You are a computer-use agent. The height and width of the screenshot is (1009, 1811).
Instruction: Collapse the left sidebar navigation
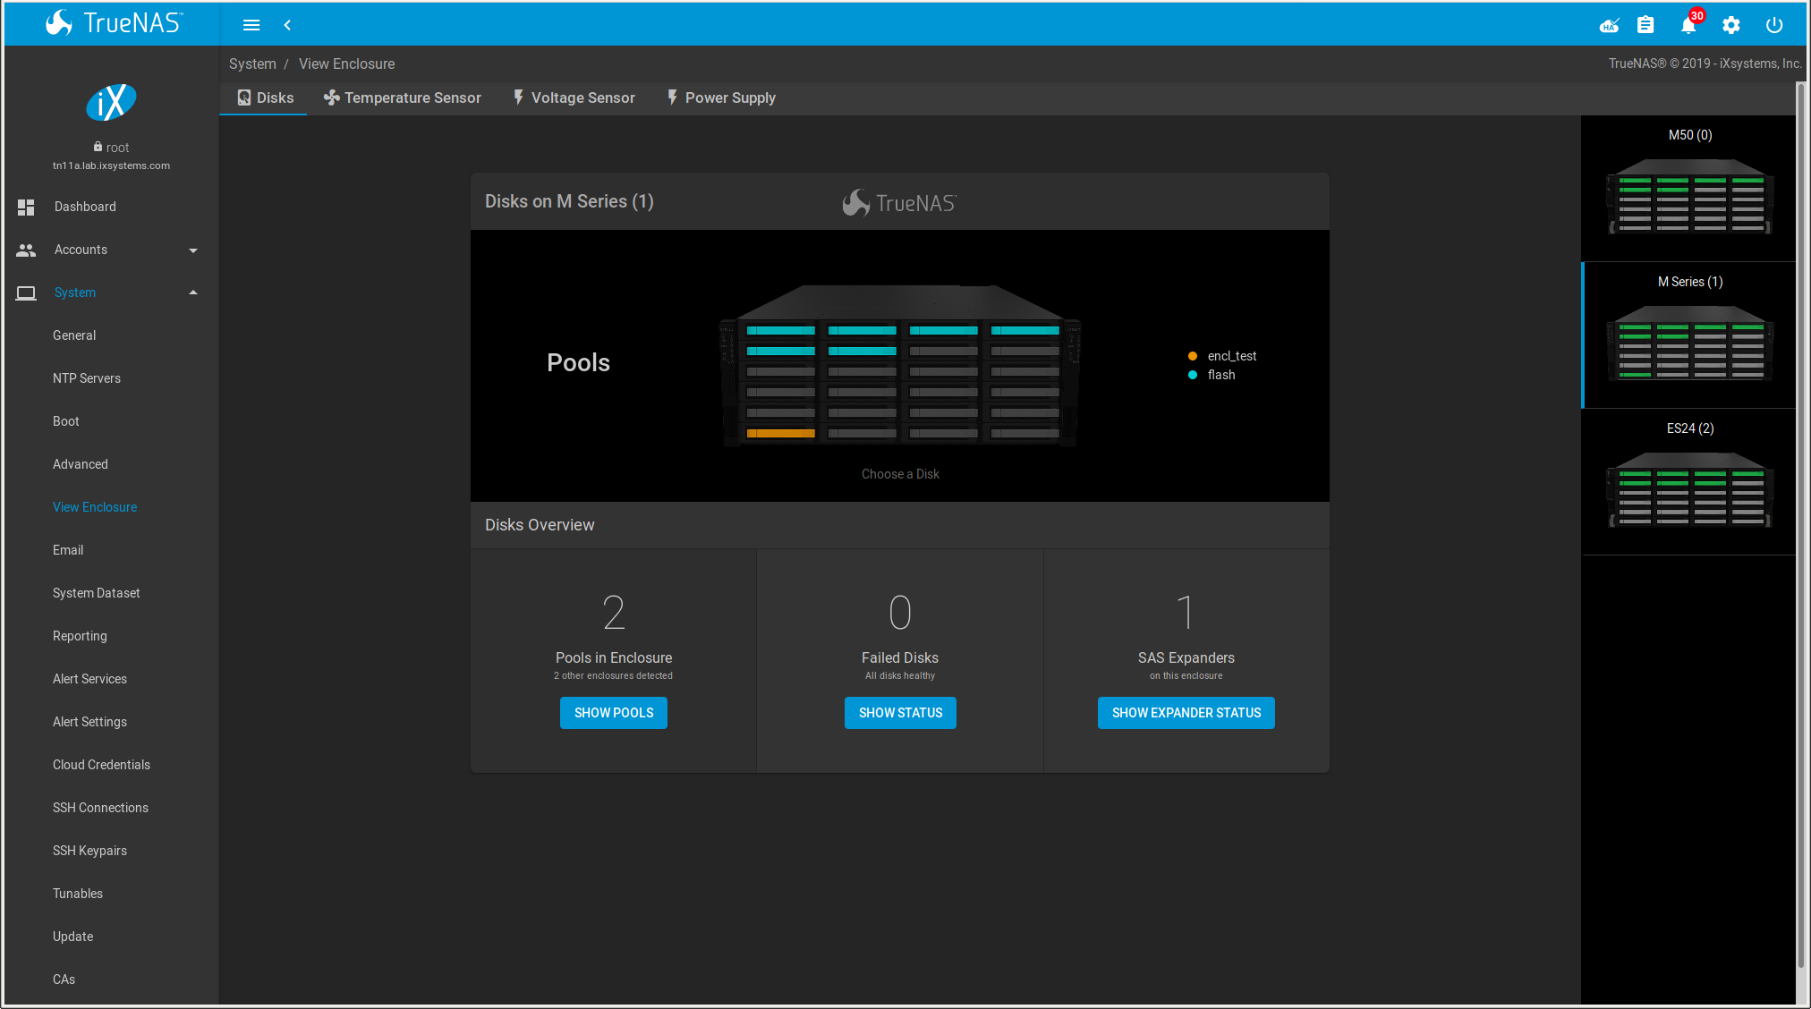[x=286, y=23]
